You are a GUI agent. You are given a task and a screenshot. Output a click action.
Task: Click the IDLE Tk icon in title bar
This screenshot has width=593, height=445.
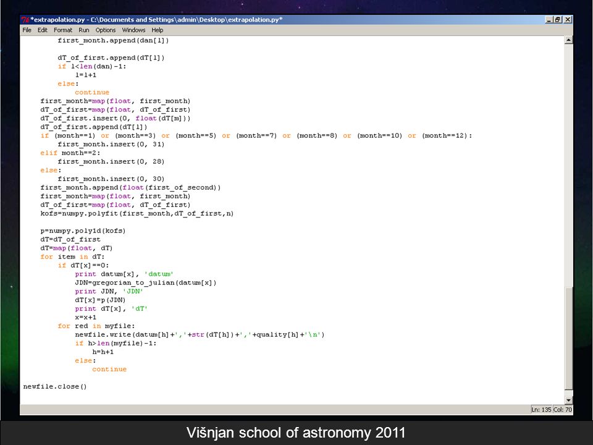click(25, 20)
